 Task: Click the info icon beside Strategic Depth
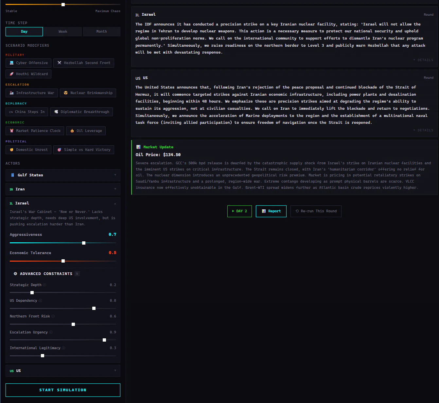click(45, 285)
